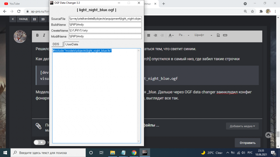This screenshot has height=157, width=280.
Task: Click the Windows taskbar search box
Action: coord(48,153)
